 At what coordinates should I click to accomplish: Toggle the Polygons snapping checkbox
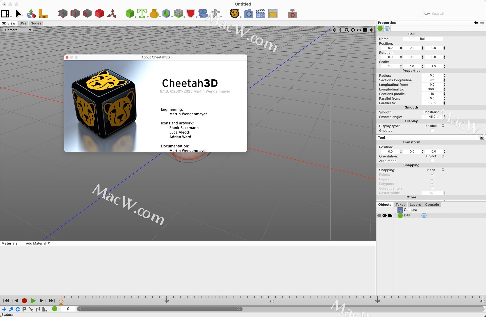pos(432,184)
